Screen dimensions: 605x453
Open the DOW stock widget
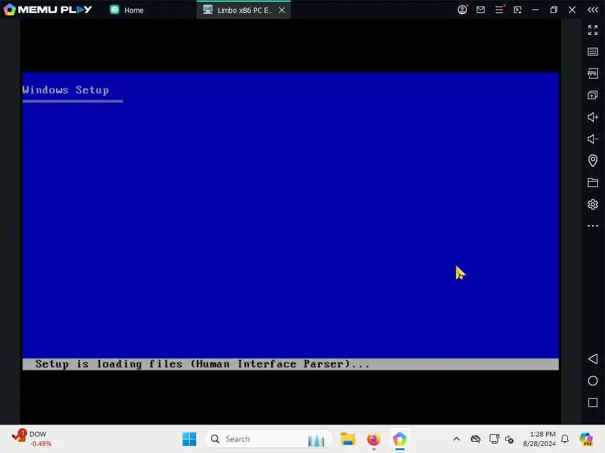pos(32,439)
